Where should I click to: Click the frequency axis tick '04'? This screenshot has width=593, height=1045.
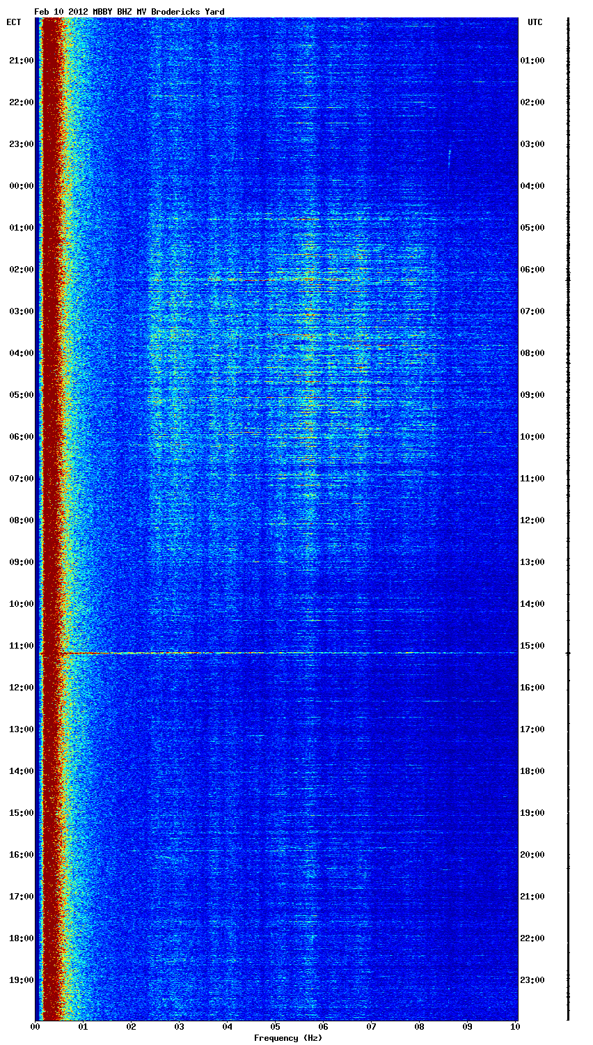point(227,1027)
